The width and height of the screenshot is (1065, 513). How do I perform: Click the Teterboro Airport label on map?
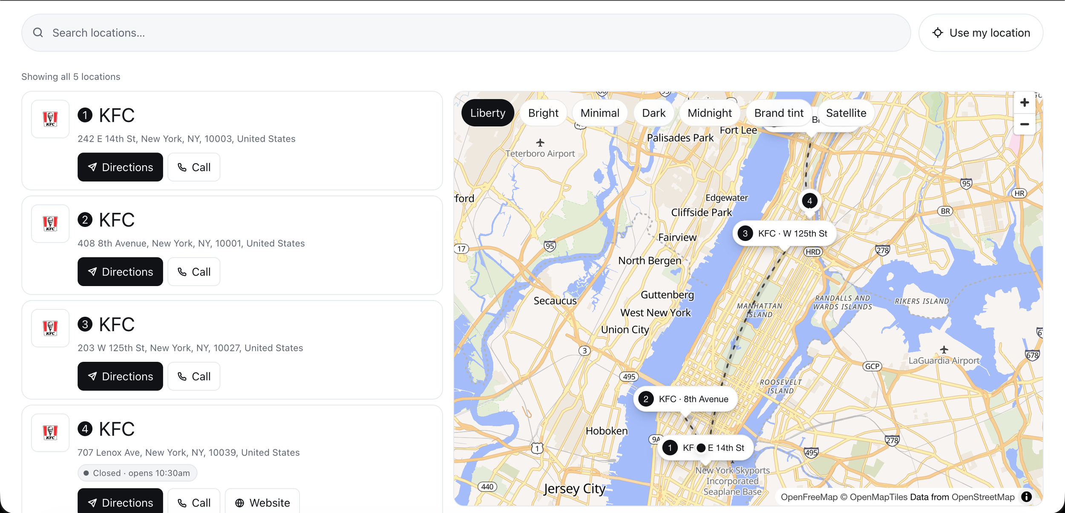(540, 154)
